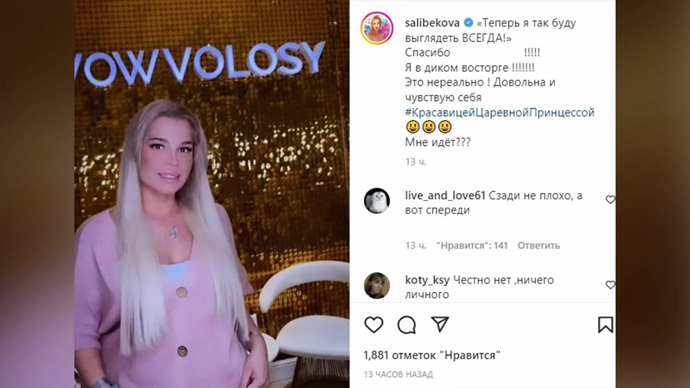Open live_and_love61 cat avatar
Viewport: 690px width, 388px height.
377,200
